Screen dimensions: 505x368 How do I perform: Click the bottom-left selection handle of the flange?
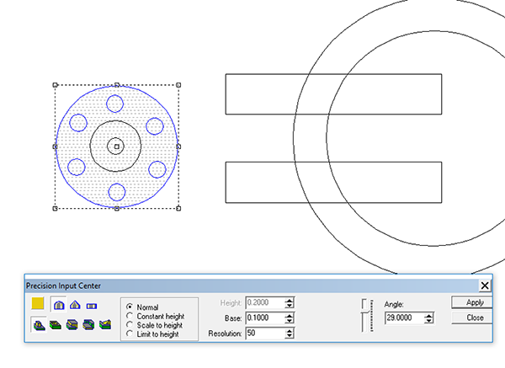point(55,209)
